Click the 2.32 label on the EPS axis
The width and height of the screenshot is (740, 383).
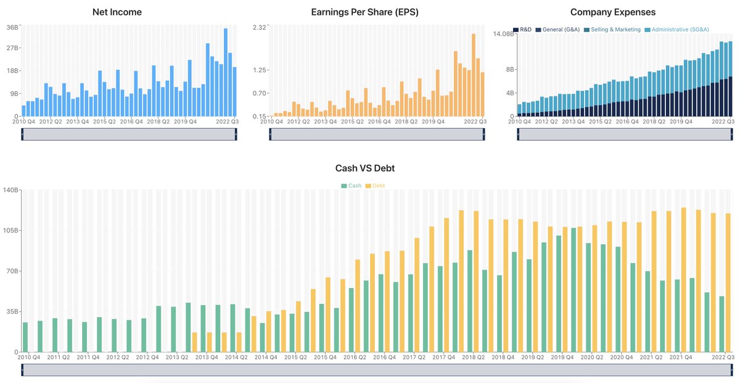[x=259, y=27]
